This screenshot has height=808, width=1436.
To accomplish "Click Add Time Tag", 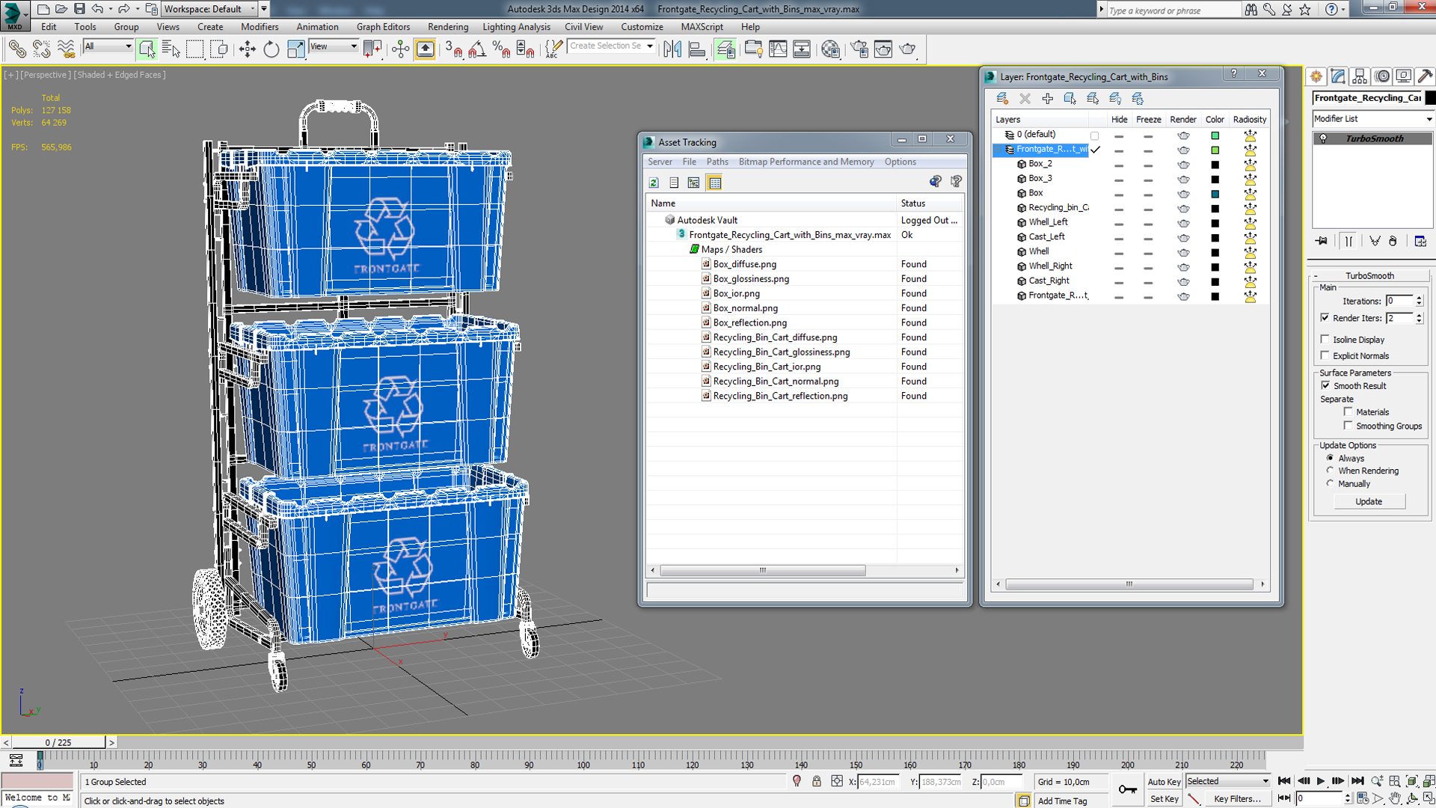I will (1062, 801).
